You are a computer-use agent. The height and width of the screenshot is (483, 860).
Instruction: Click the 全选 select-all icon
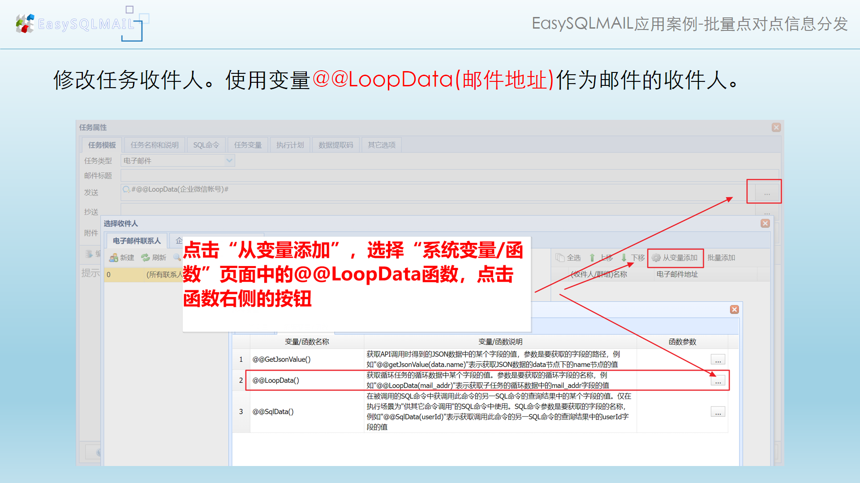coord(560,258)
